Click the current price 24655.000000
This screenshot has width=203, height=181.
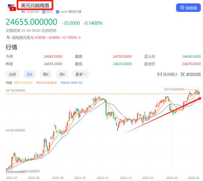[32, 22]
